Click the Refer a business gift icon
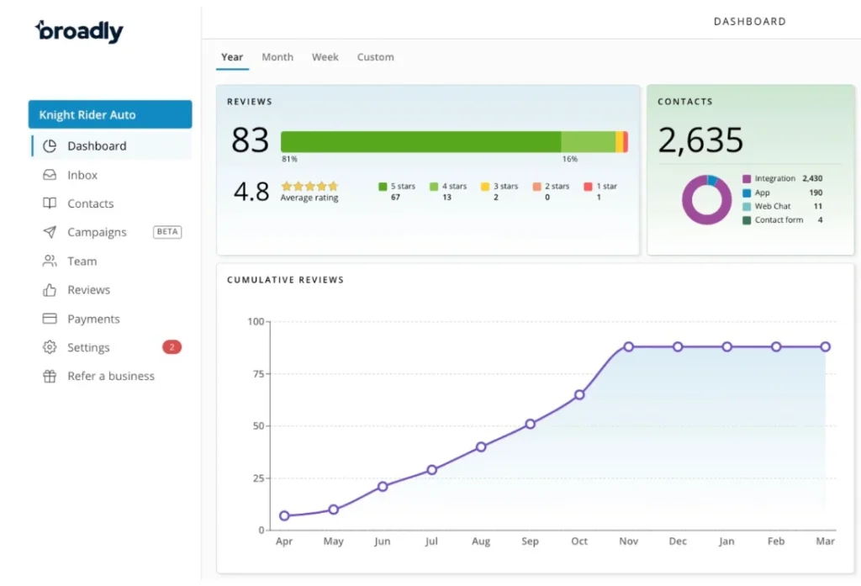The width and height of the screenshot is (861, 586). (50, 376)
